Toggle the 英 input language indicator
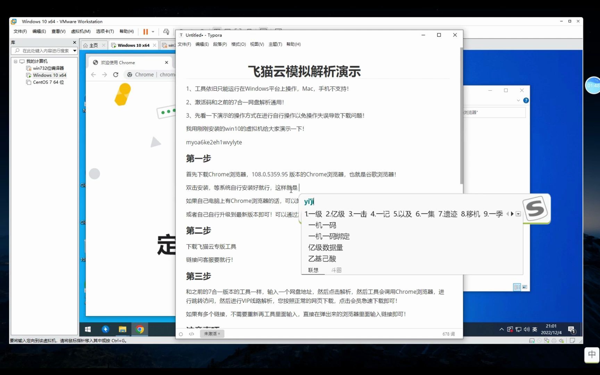Image resolution: width=600 pixels, height=375 pixels. click(x=535, y=329)
